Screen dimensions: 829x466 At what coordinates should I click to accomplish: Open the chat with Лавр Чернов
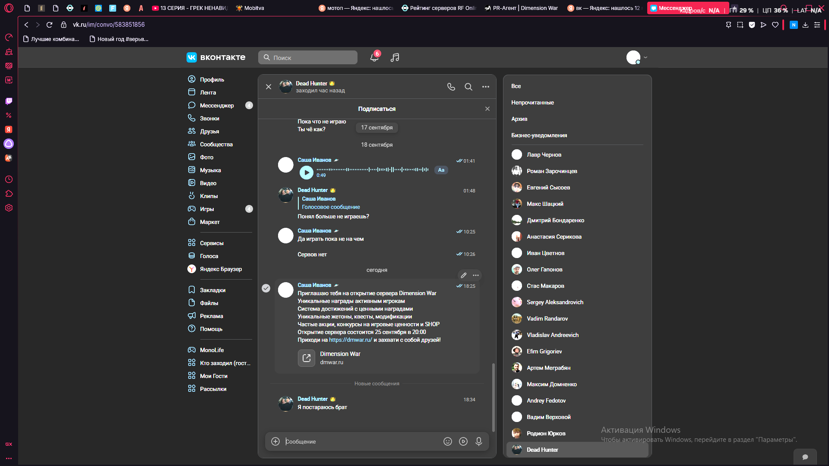(x=577, y=154)
